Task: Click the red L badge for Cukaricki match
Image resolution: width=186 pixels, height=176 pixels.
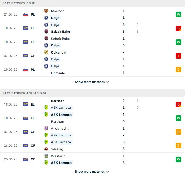Action: (x=178, y=56)
